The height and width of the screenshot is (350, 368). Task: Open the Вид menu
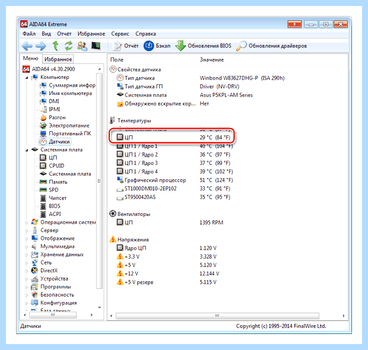46,34
